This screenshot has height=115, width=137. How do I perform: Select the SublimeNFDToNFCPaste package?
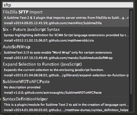[66, 88]
